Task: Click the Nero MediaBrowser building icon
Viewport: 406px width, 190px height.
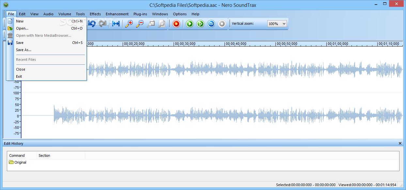Action: [x=10, y=35]
